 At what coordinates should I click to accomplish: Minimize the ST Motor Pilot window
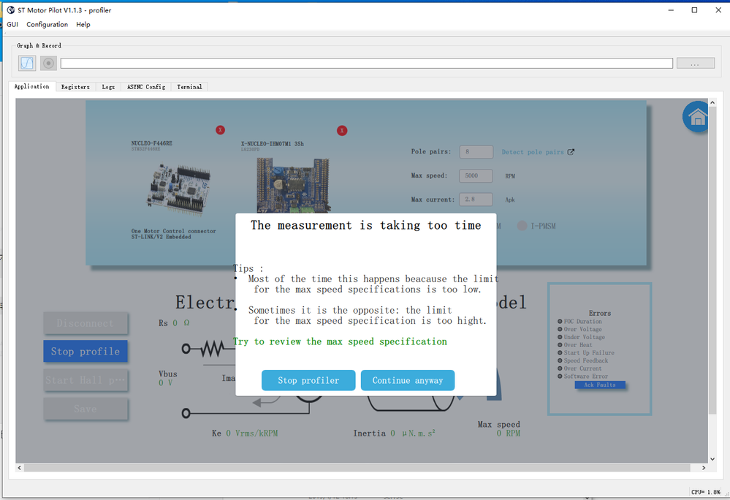[671, 10]
